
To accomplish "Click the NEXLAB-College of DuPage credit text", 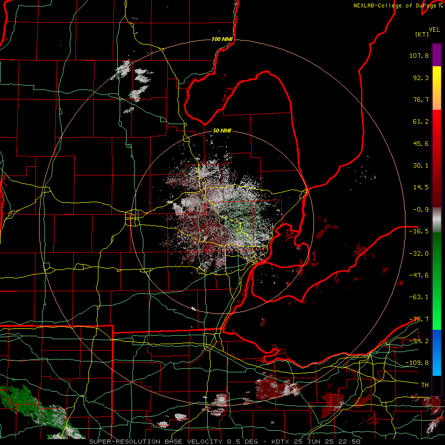I will pos(398,5).
